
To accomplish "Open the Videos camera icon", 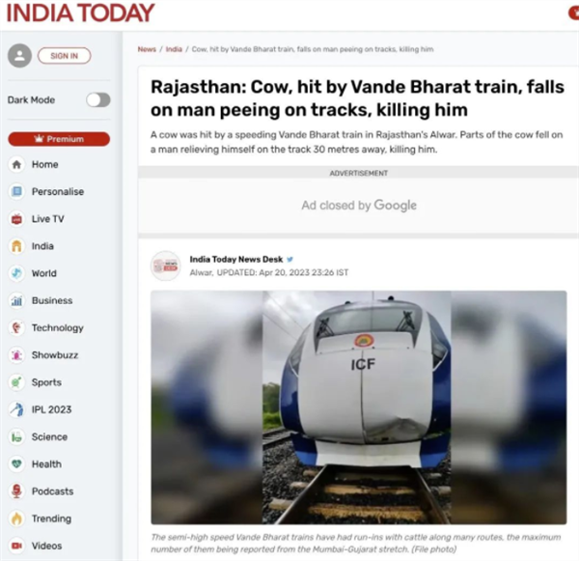I will click(x=16, y=546).
